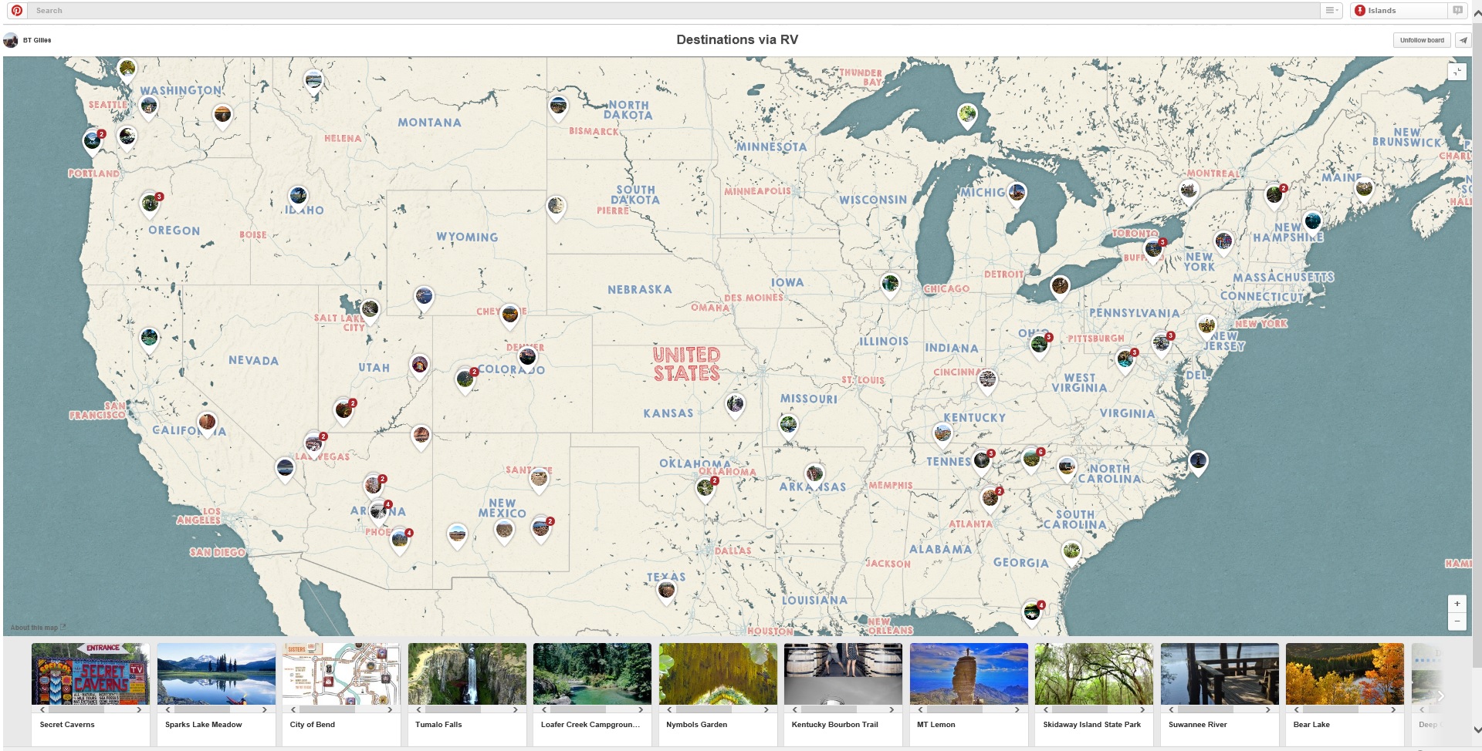This screenshot has height=751, width=1482.
Task: Click the send board paper plane icon
Action: (x=1463, y=40)
